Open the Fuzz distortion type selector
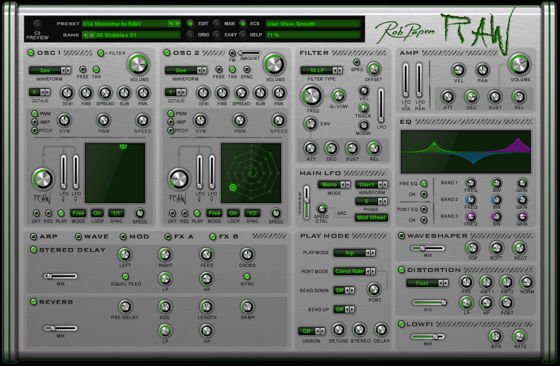The height and width of the screenshot is (366, 560). (x=427, y=283)
